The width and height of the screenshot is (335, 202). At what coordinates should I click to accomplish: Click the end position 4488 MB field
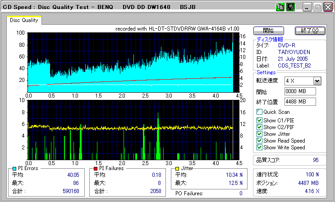pyautogui.click(x=299, y=101)
